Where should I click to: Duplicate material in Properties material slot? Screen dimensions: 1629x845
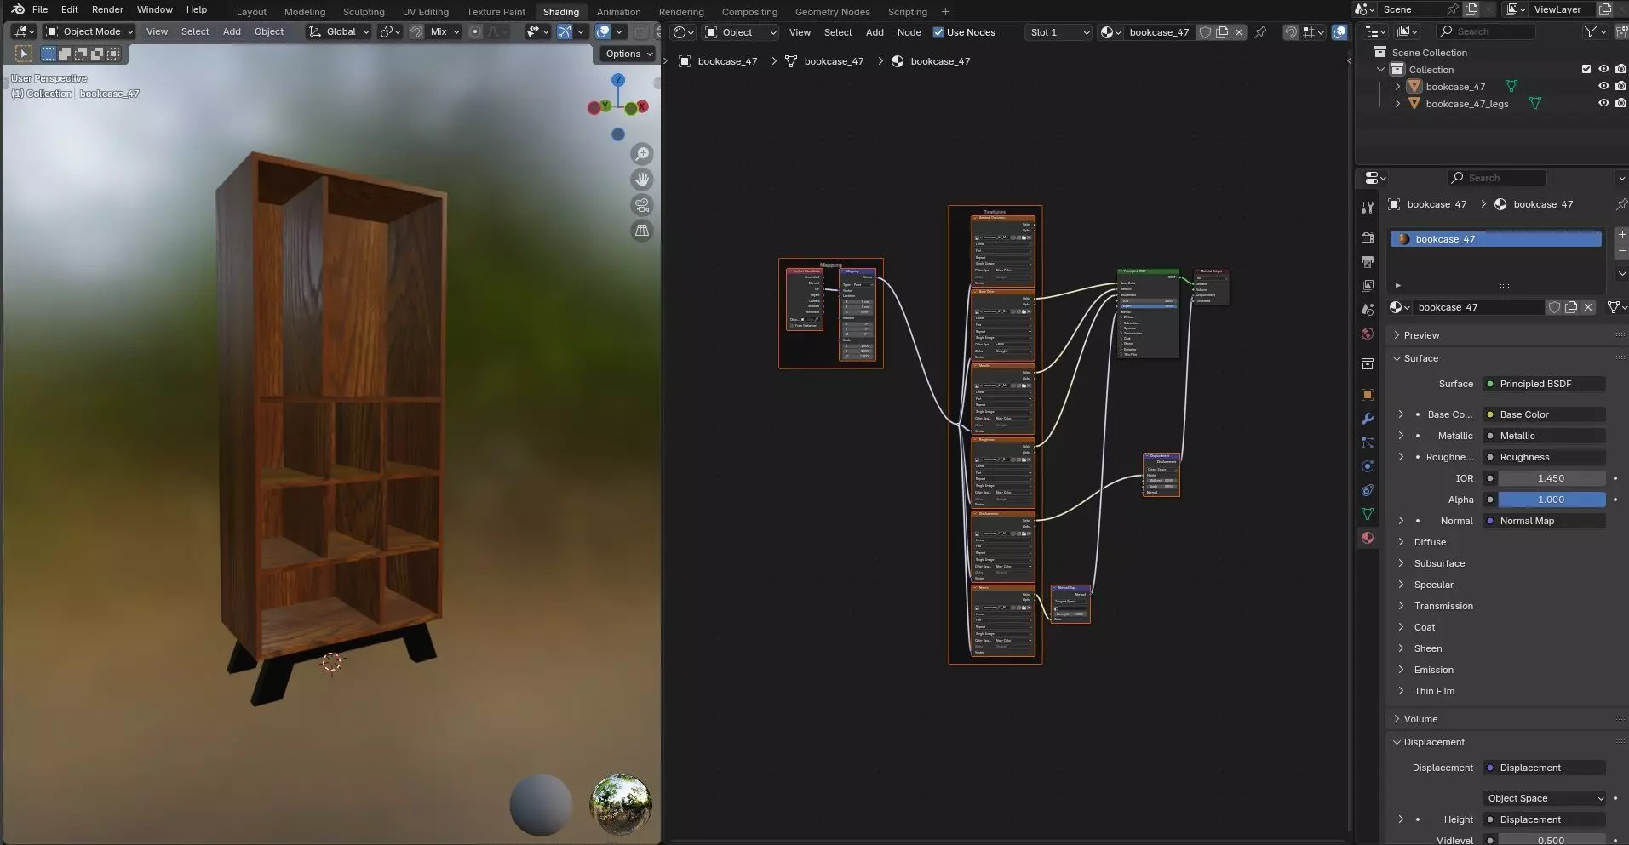pos(1571,307)
